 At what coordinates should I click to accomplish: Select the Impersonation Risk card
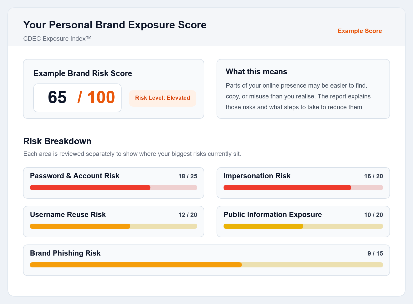303,183
